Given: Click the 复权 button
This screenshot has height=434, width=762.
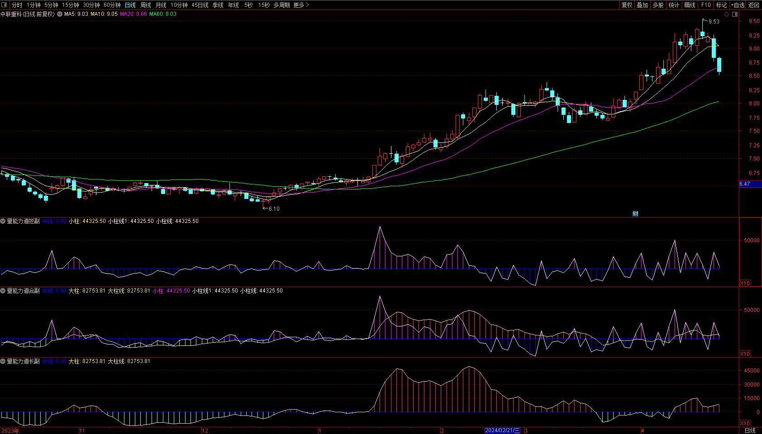Looking at the screenshot, I should pyautogui.click(x=627, y=5).
